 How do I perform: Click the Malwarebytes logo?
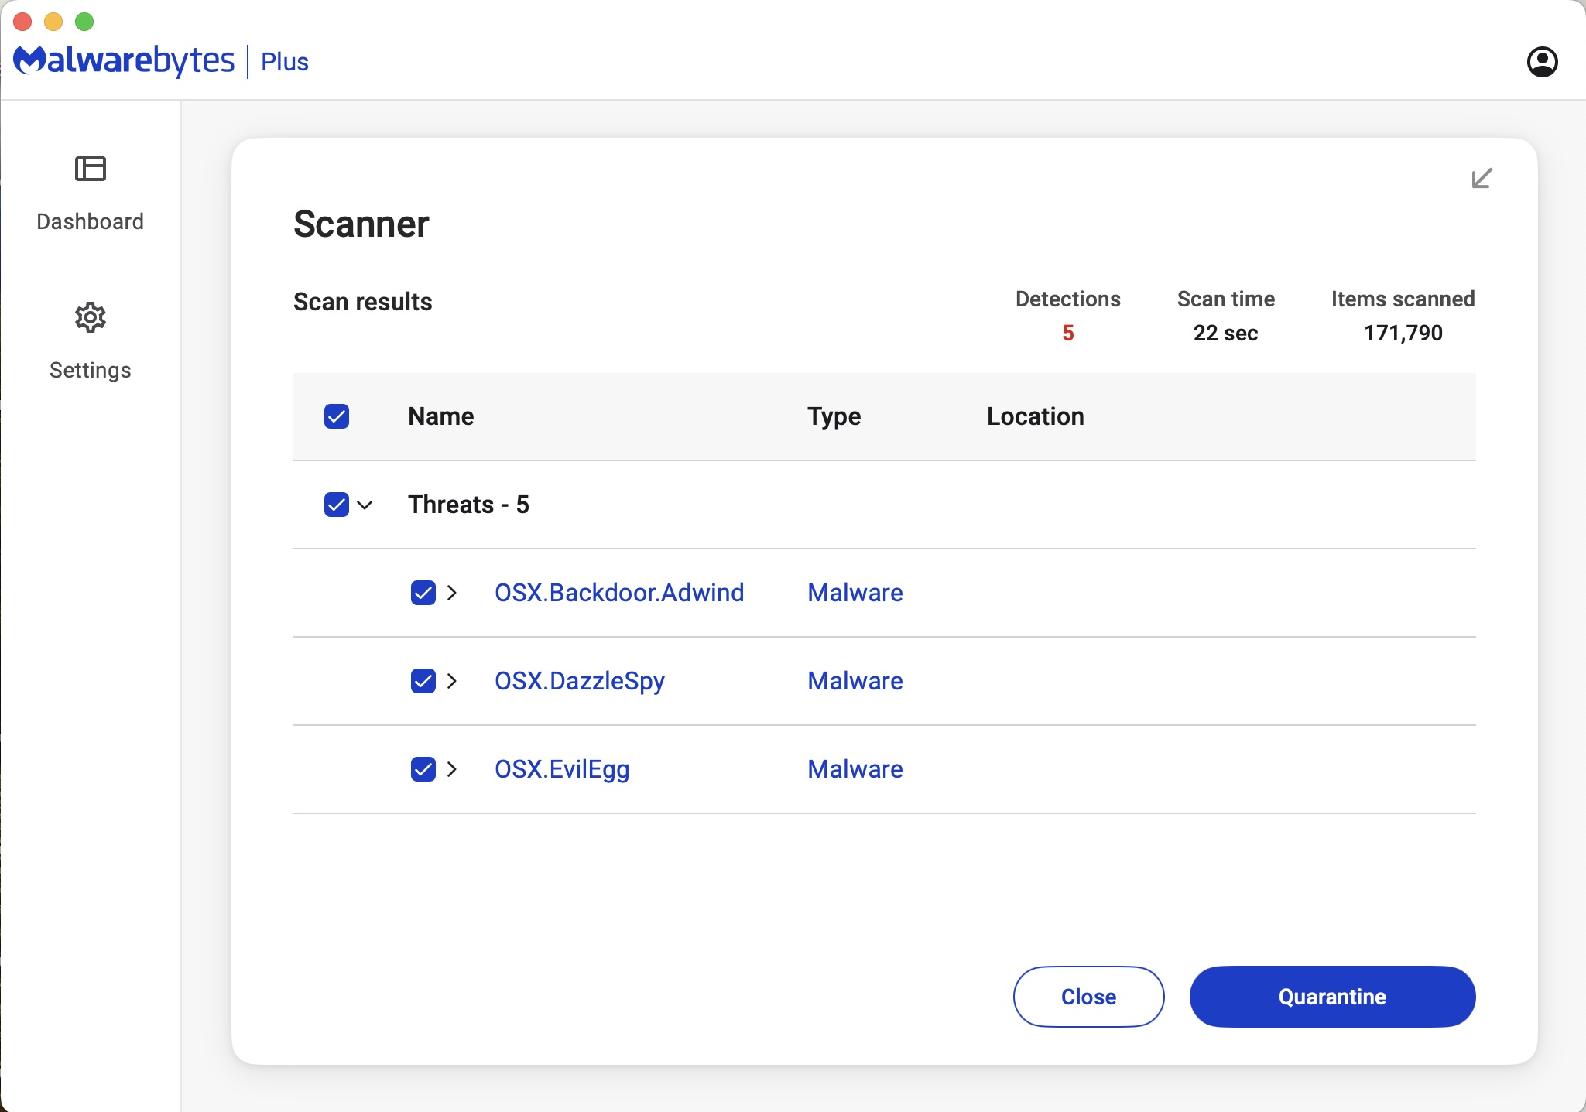(124, 60)
